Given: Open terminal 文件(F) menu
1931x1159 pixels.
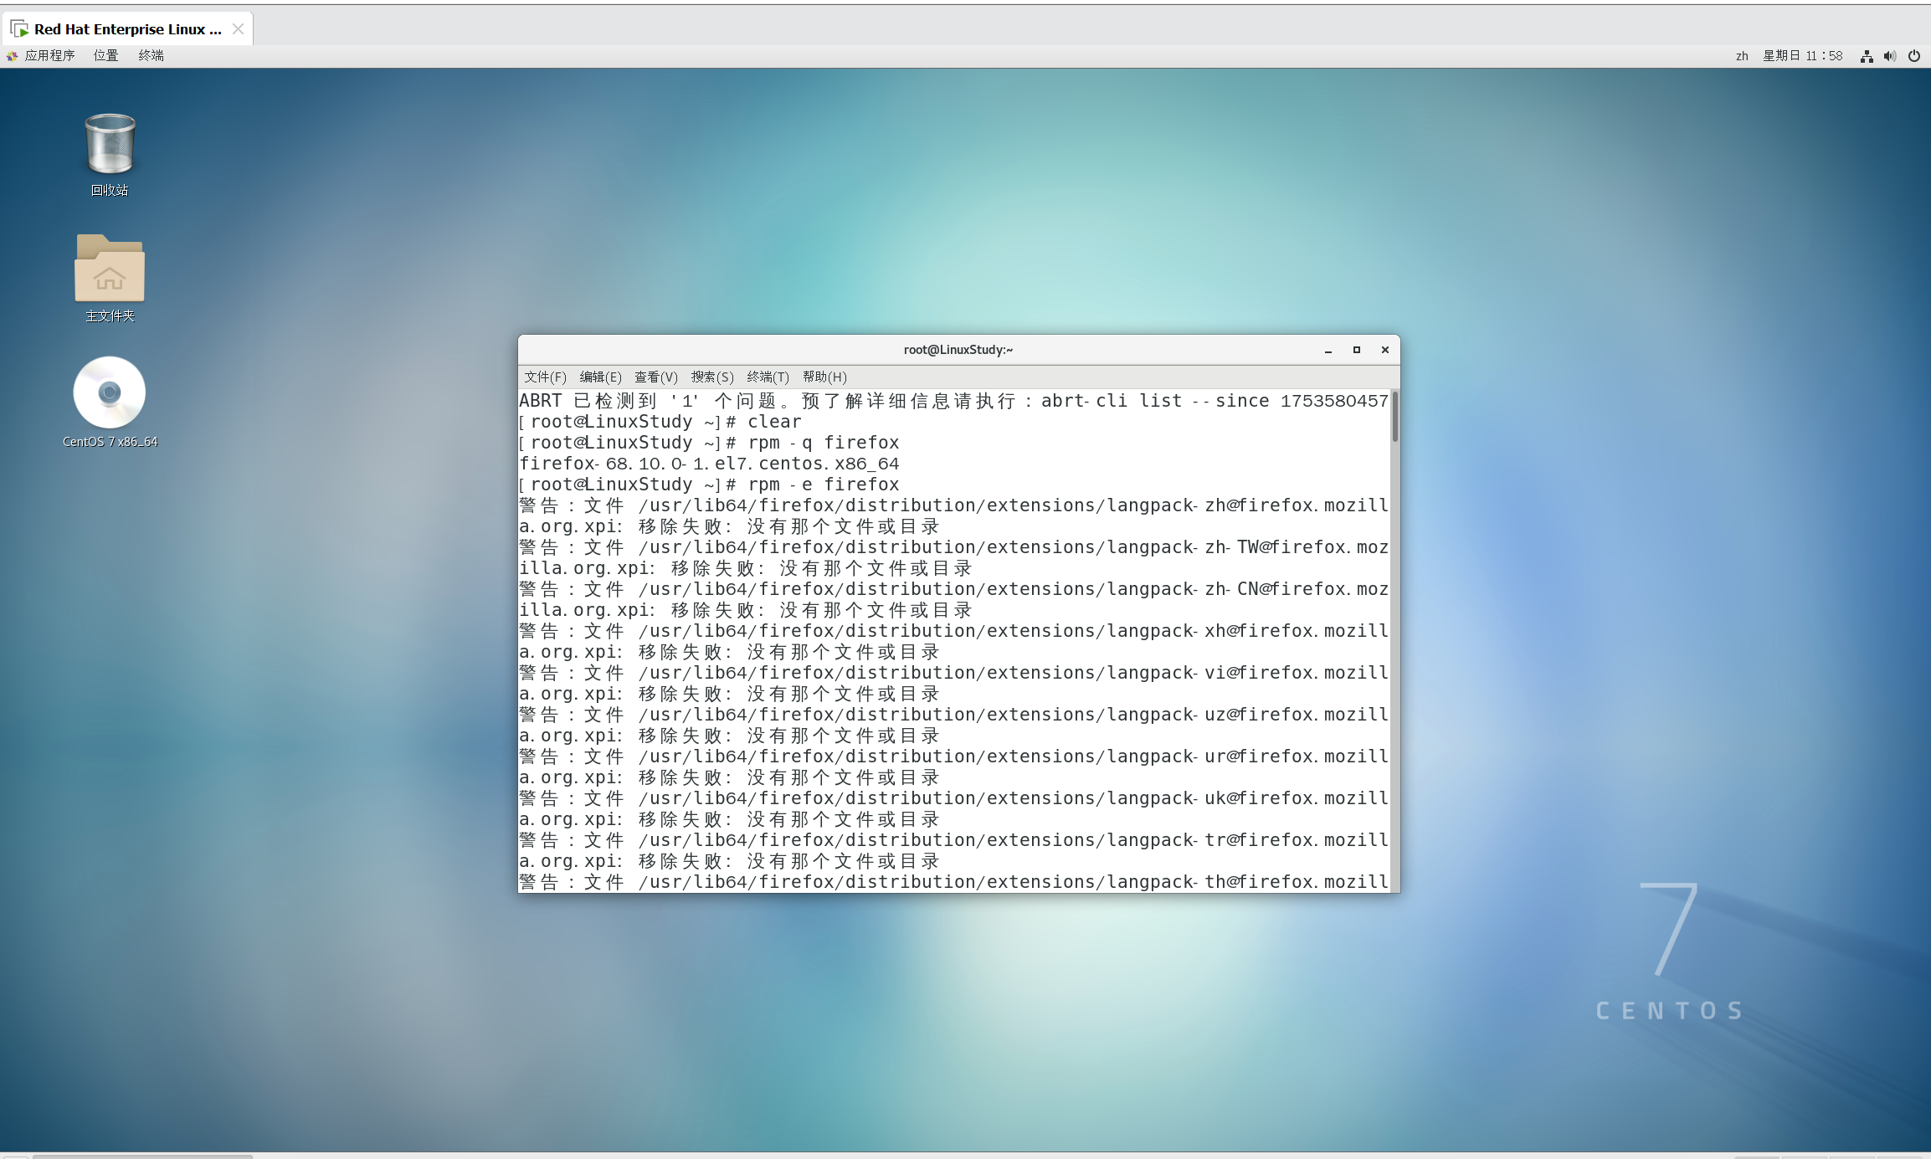Looking at the screenshot, I should coord(545,377).
